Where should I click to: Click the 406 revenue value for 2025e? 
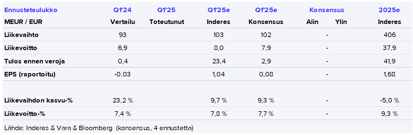(389, 35)
